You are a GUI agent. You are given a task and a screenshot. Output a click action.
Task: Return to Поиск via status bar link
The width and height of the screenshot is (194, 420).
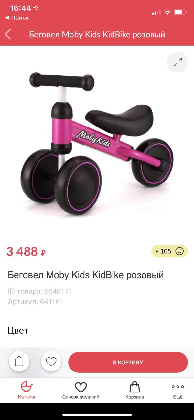pyautogui.click(x=17, y=18)
